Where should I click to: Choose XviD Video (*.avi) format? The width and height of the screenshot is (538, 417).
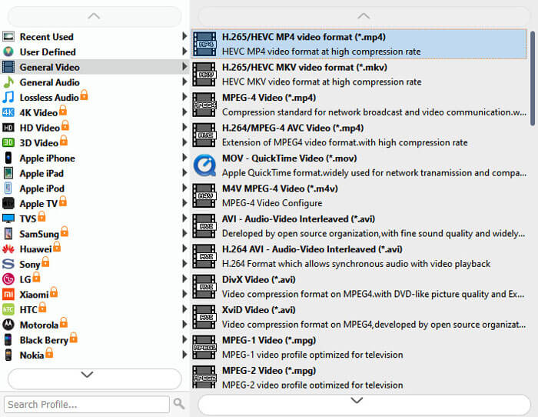(359, 317)
